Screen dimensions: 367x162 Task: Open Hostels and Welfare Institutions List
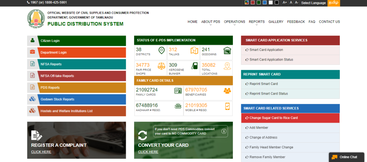[77, 111]
